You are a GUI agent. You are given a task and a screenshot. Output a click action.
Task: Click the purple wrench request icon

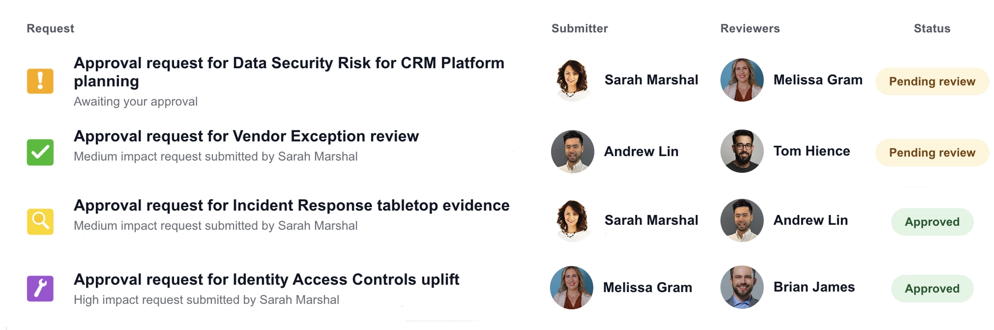click(x=40, y=288)
